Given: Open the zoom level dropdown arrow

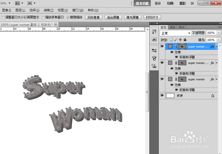Looking at the screenshot, I should 9,3.
